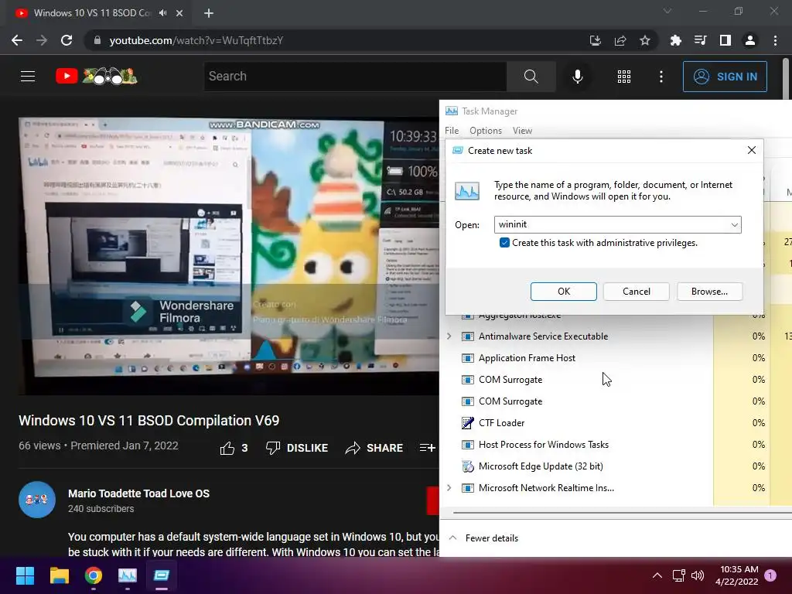
Task: Toggle the Chrome side panel
Action: (x=725, y=40)
